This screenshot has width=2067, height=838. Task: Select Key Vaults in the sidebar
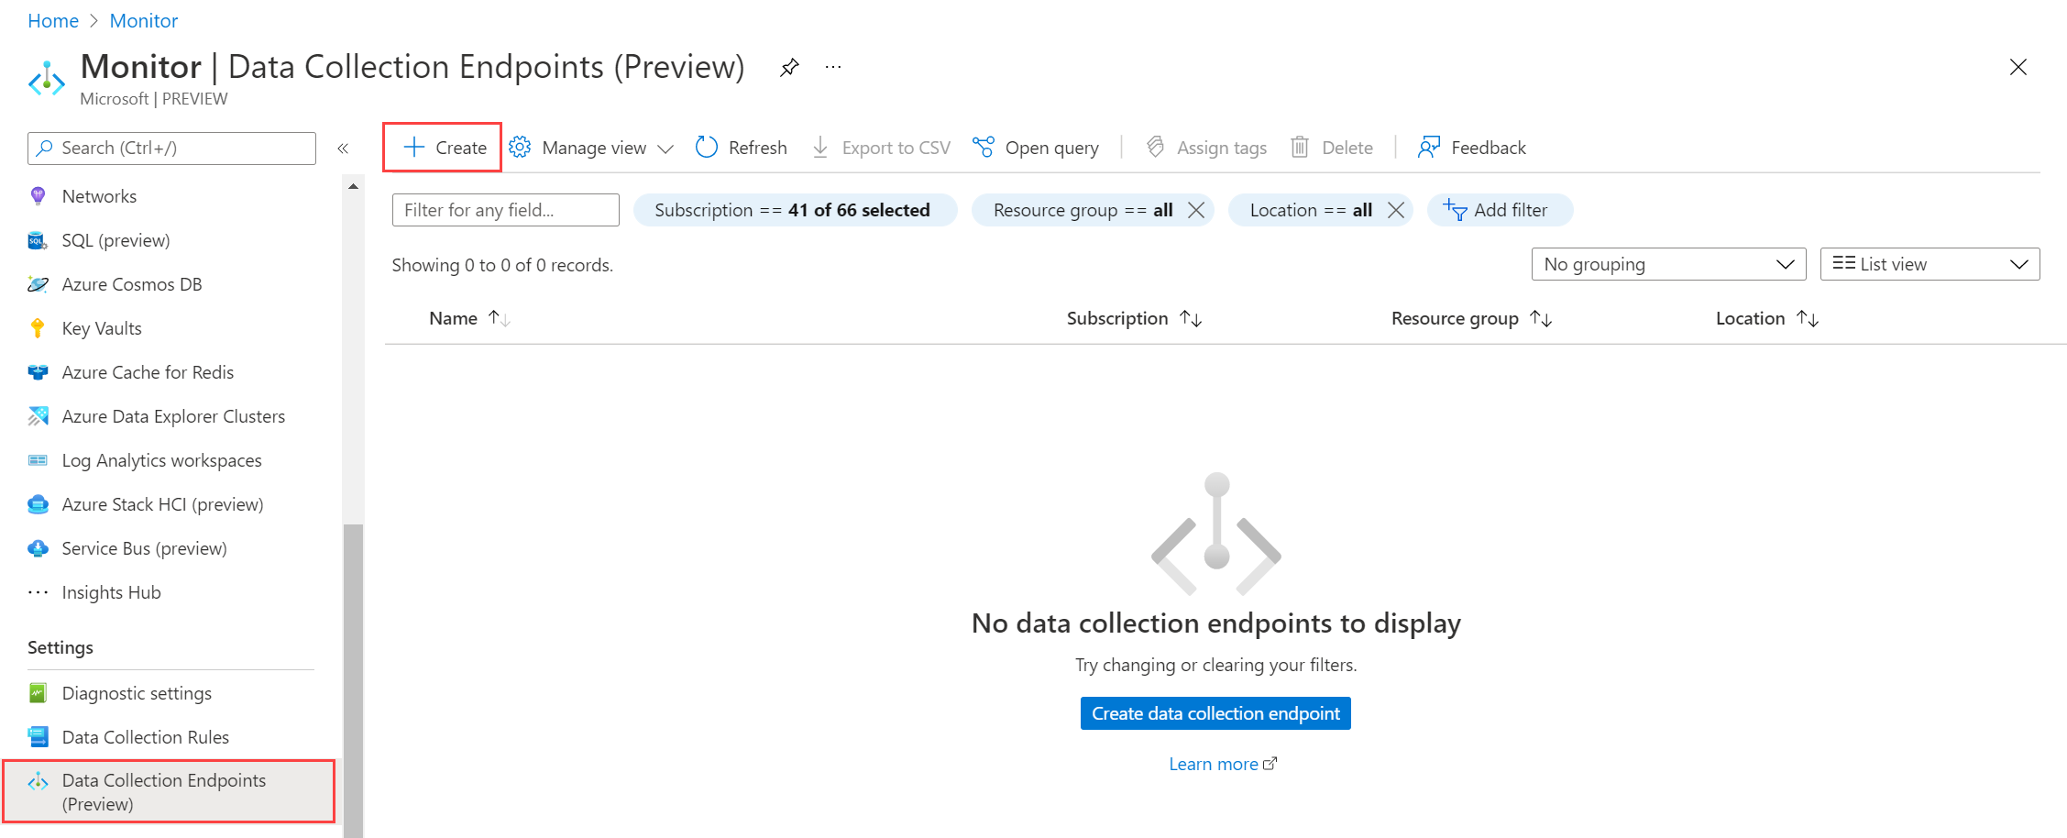pos(101,327)
